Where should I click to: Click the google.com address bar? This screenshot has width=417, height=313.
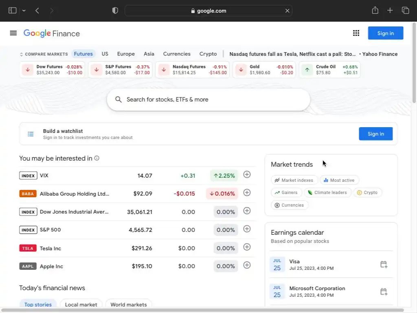coord(208,11)
